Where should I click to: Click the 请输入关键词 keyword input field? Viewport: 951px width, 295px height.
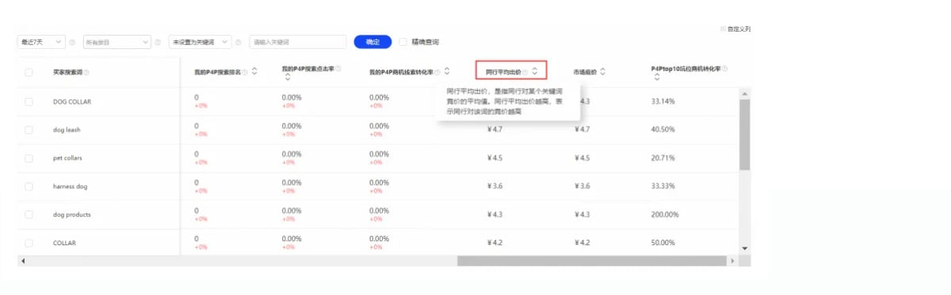click(x=297, y=42)
